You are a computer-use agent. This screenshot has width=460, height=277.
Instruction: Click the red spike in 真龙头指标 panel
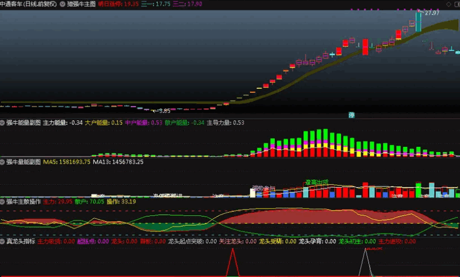point(233,262)
